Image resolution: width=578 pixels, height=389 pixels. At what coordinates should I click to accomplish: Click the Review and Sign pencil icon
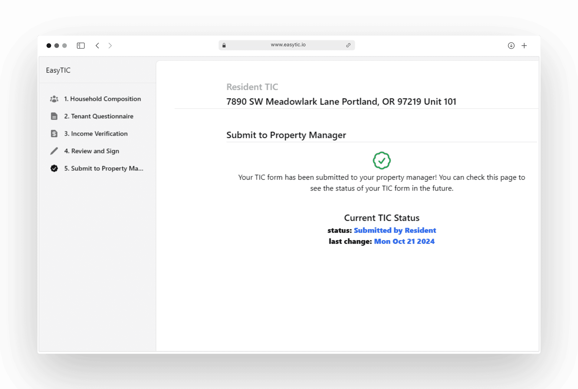(x=54, y=151)
